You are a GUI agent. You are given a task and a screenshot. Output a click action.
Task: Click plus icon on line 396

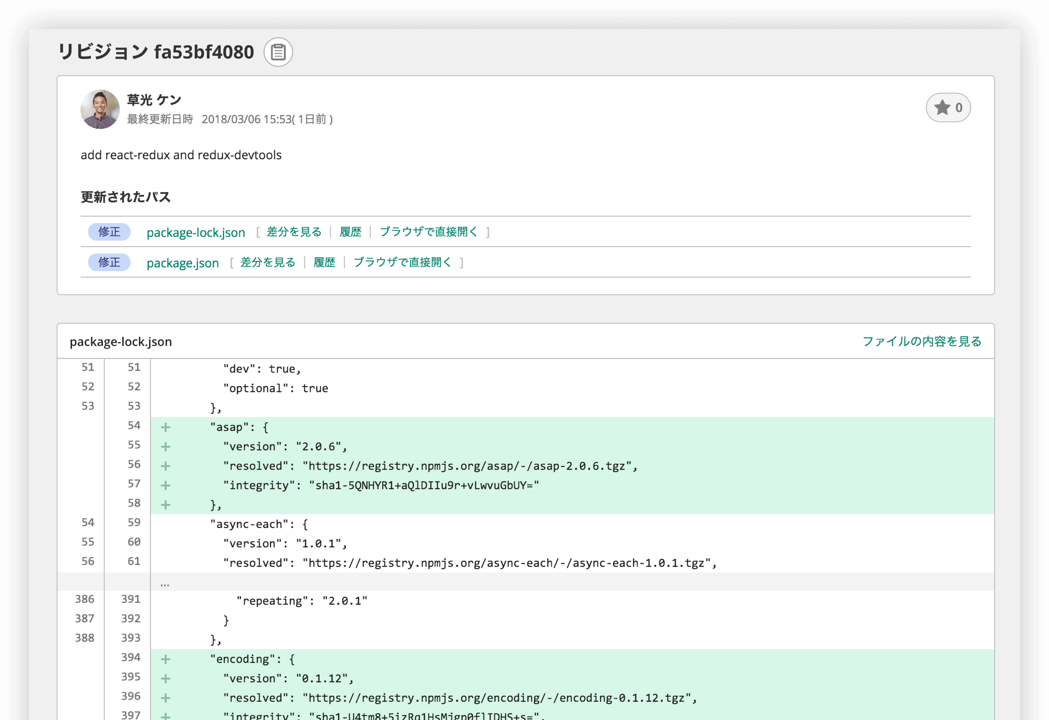(x=166, y=698)
